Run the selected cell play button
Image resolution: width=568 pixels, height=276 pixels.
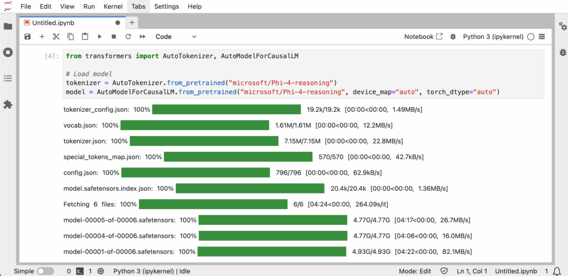[x=100, y=37]
